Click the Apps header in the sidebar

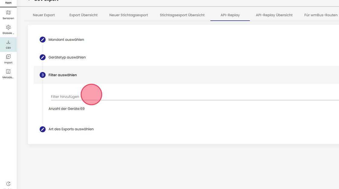[x=8, y=3]
